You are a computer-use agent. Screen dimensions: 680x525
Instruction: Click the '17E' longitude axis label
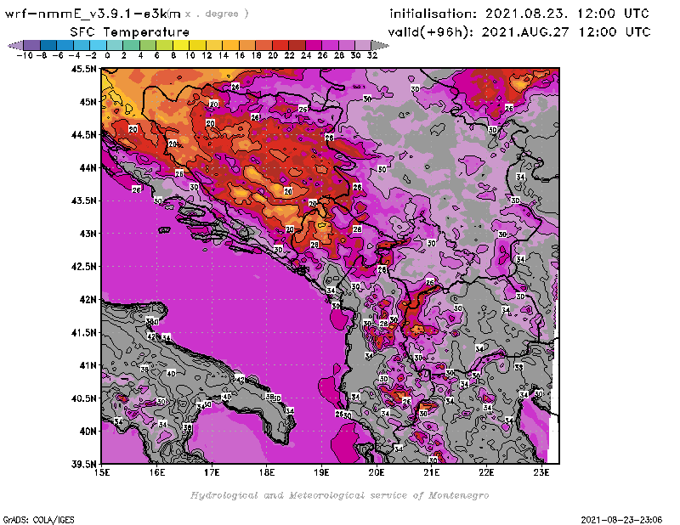click(x=212, y=472)
